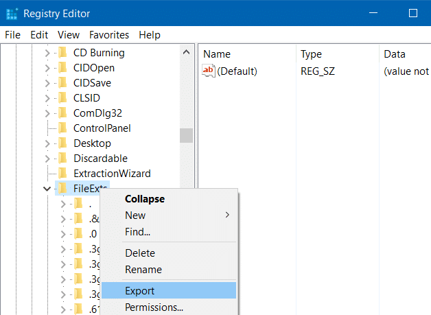Expand the CD Burning key
The width and height of the screenshot is (431, 315).
(47, 53)
